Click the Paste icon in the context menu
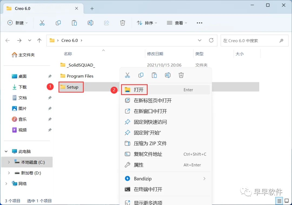This screenshot has width=292, height=205. tap(154, 75)
